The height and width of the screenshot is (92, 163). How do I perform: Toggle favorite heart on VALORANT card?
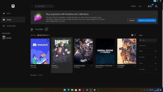134,40
